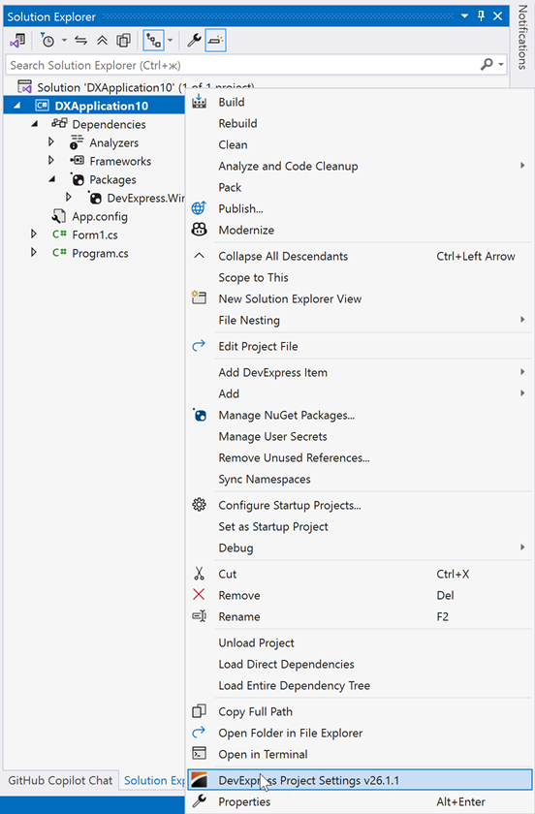Screen dimensions: 535x814
Task: Choose Unload Project
Action: pyautogui.click(x=256, y=642)
